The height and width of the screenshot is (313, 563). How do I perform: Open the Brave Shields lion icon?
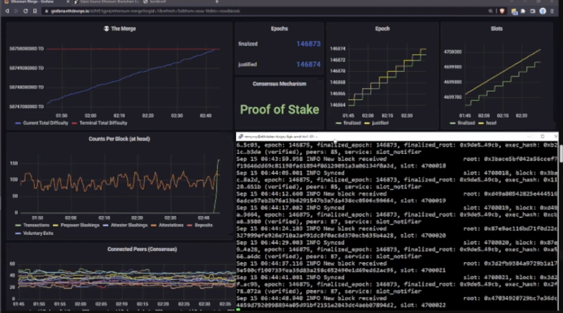pyautogui.click(x=502, y=11)
